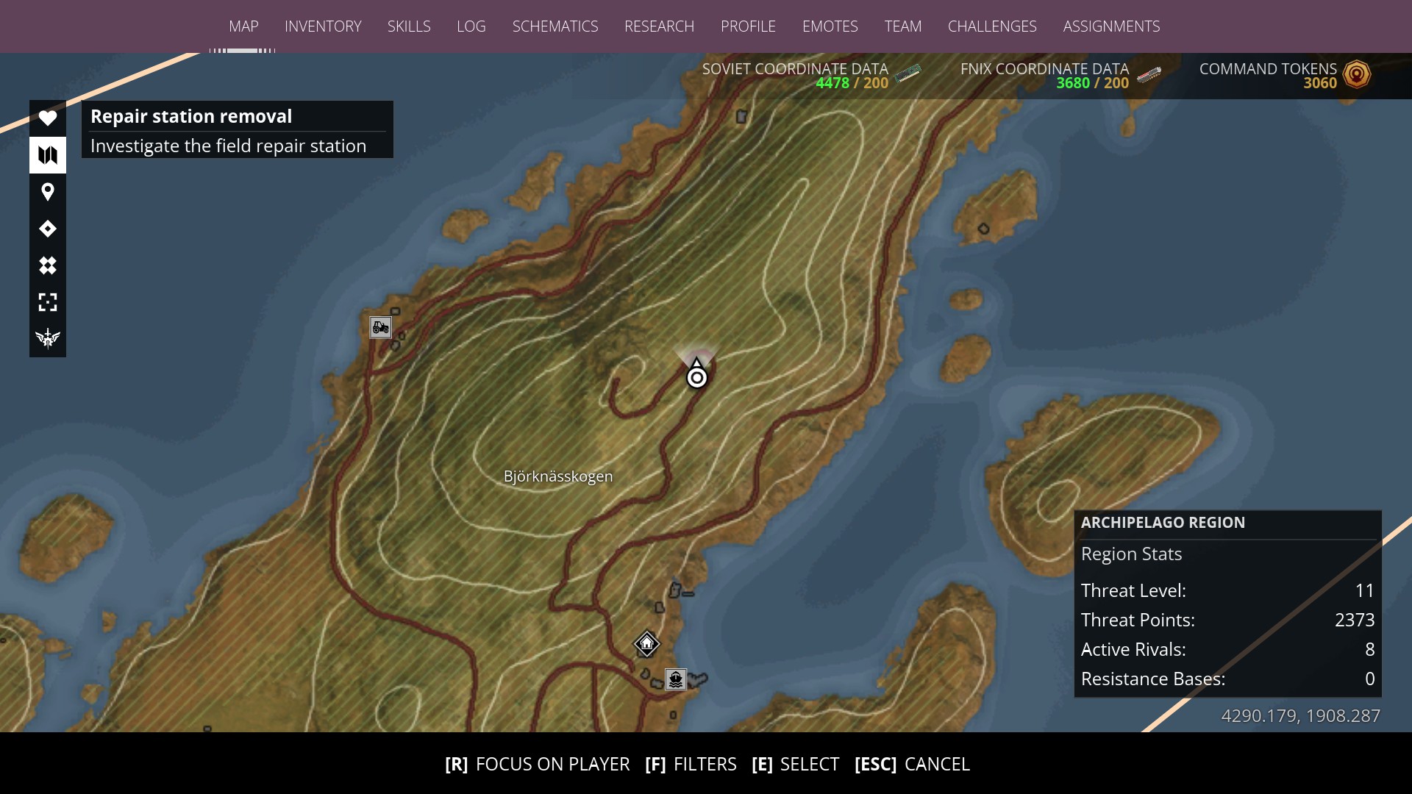Switch to the SKILLS tab

coord(409,26)
